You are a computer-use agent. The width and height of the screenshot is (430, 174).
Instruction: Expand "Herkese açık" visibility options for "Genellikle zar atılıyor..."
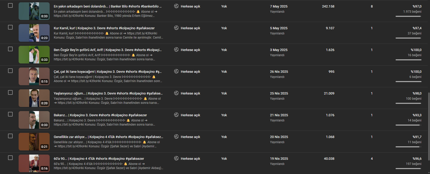point(190,137)
